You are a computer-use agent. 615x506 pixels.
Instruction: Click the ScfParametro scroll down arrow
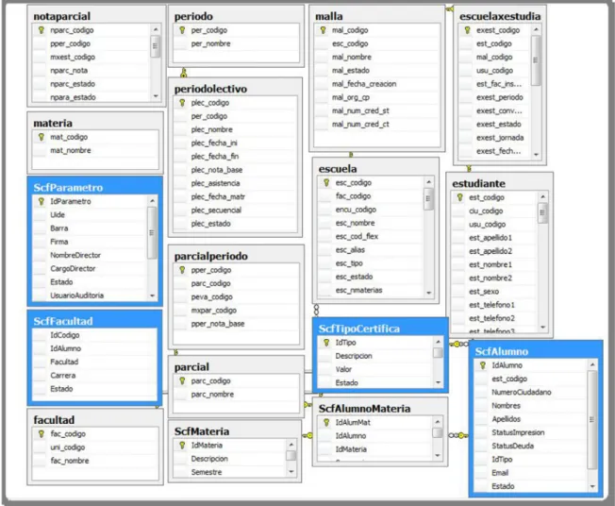152,295
